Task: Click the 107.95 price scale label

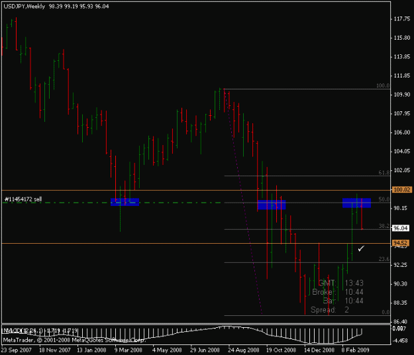Action: [402, 113]
